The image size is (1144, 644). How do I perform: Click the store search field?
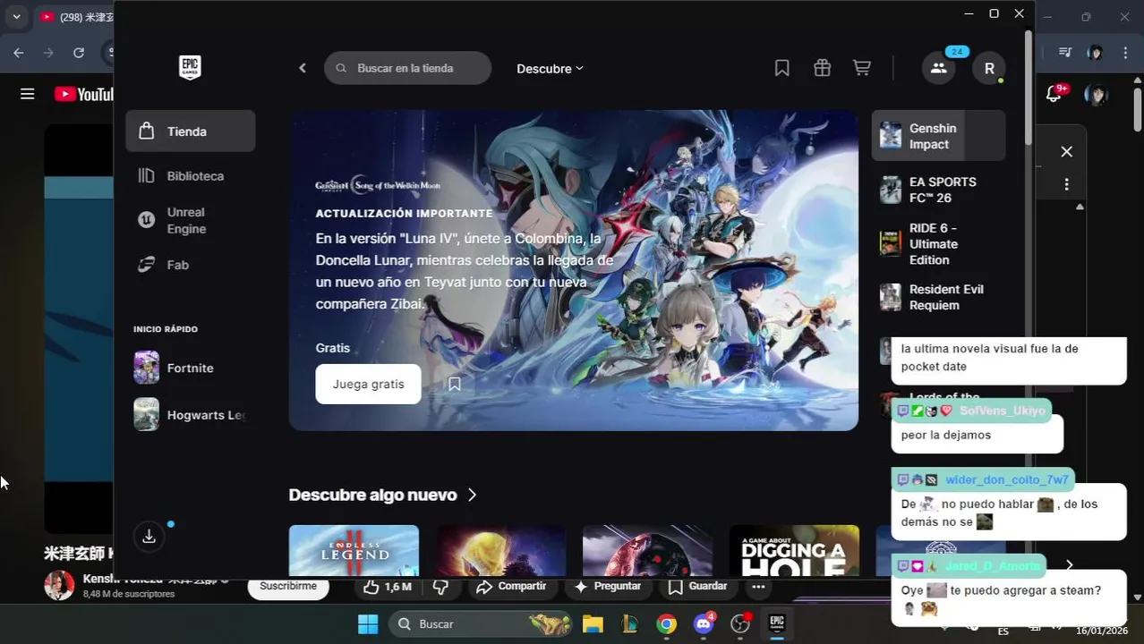tap(407, 68)
